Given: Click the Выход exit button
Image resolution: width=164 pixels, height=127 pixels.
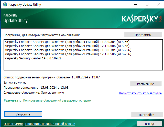Looking at the screenshot, I should (x=150, y=124).
